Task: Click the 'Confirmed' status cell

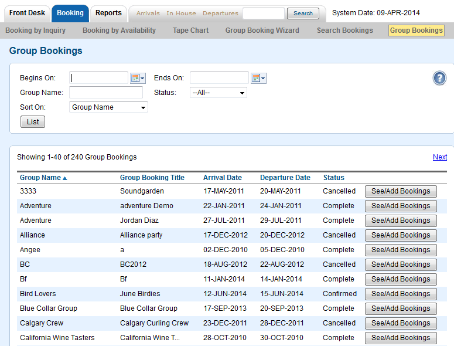Action: [x=340, y=294]
